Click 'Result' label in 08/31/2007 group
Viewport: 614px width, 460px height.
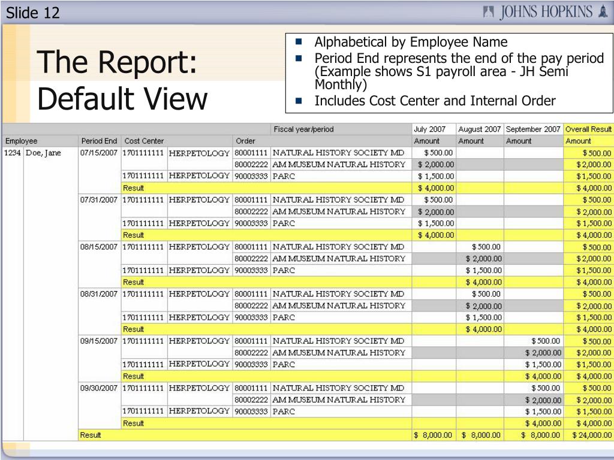[x=134, y=329]
